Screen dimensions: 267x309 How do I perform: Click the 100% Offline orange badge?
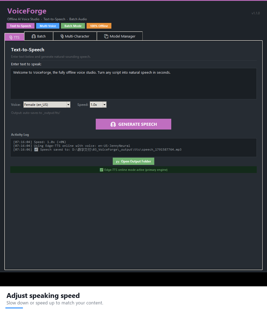99,26
